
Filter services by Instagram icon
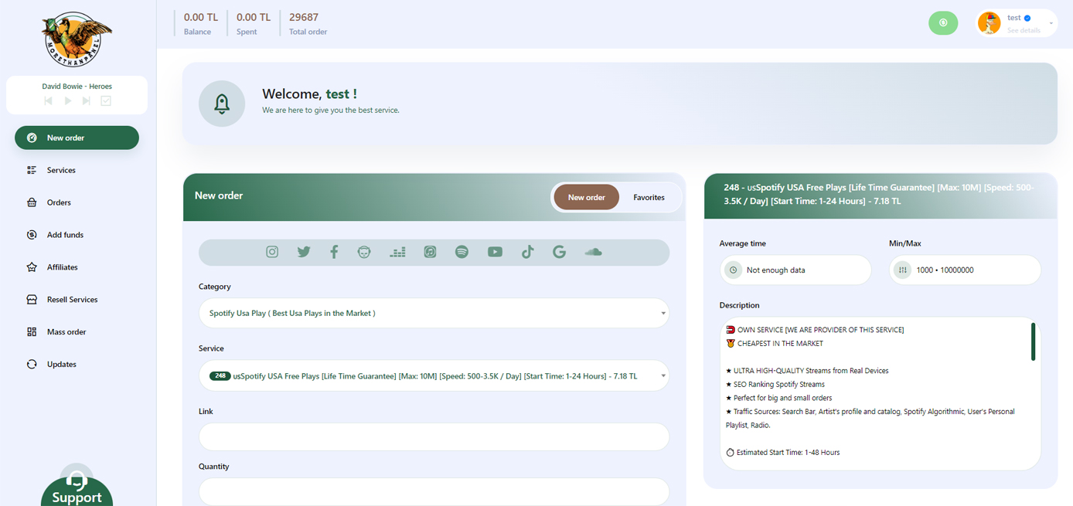(272, 252)
